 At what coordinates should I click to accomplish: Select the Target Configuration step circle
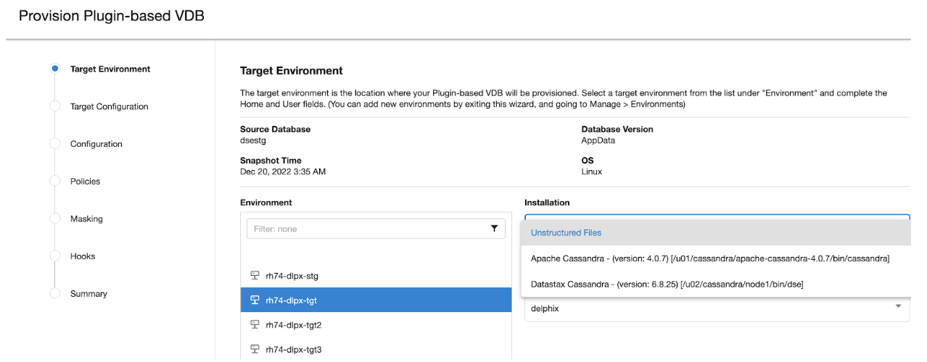click(x=54, y=106)
